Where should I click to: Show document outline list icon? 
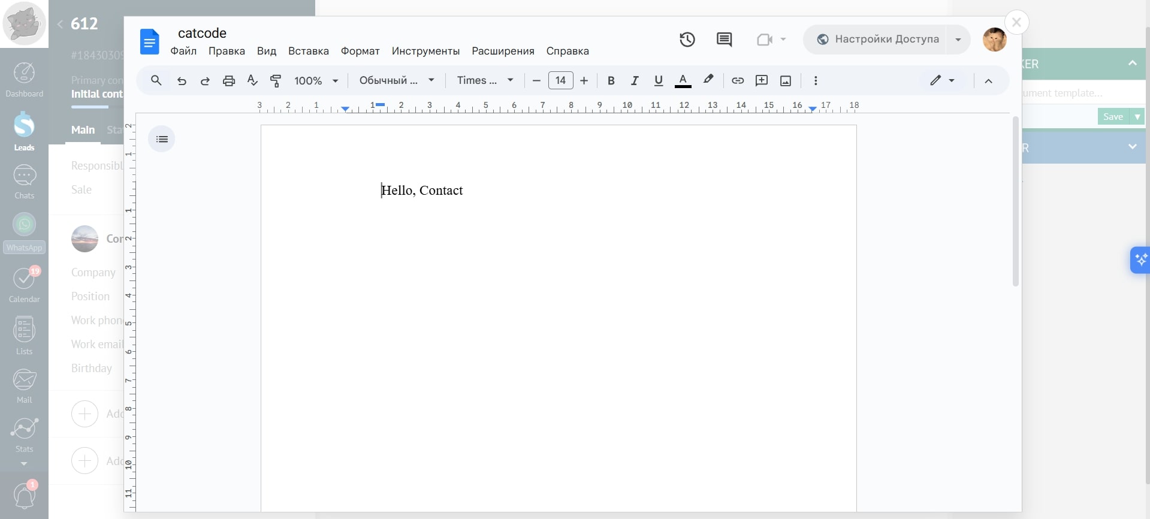click(x=162, y=139)
